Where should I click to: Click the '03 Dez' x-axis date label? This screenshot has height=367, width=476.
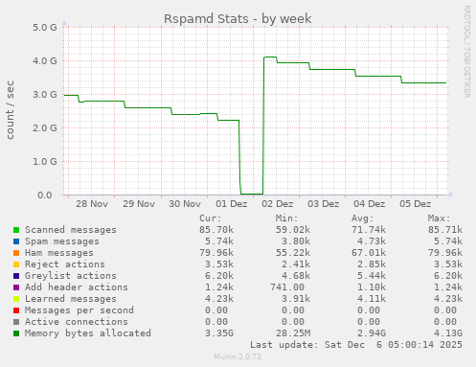click(x=324, y=204)
